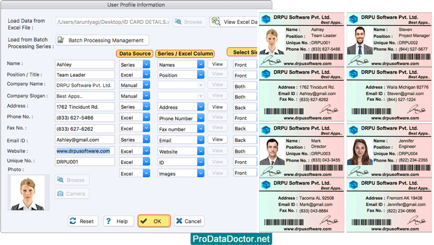
Task: Click the Select Side field in the Name row
Action: point(245,64)
